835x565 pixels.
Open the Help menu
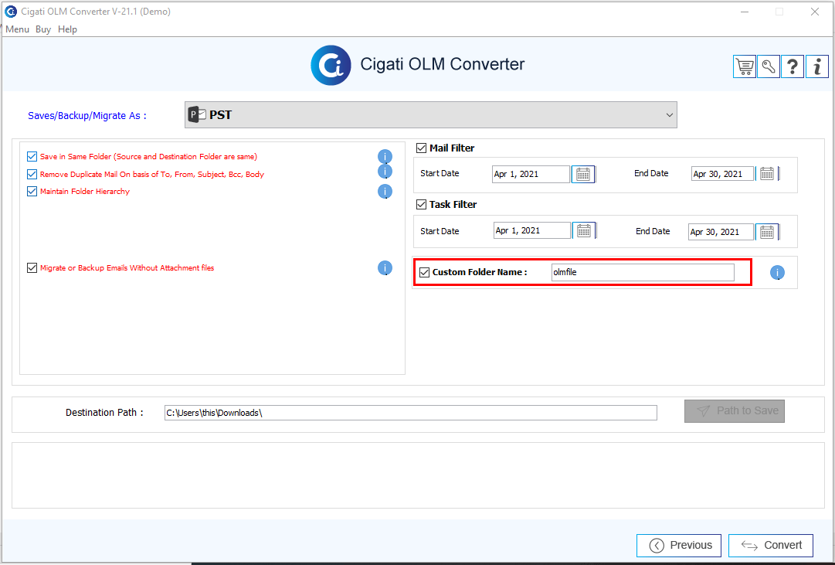point(68,29)
